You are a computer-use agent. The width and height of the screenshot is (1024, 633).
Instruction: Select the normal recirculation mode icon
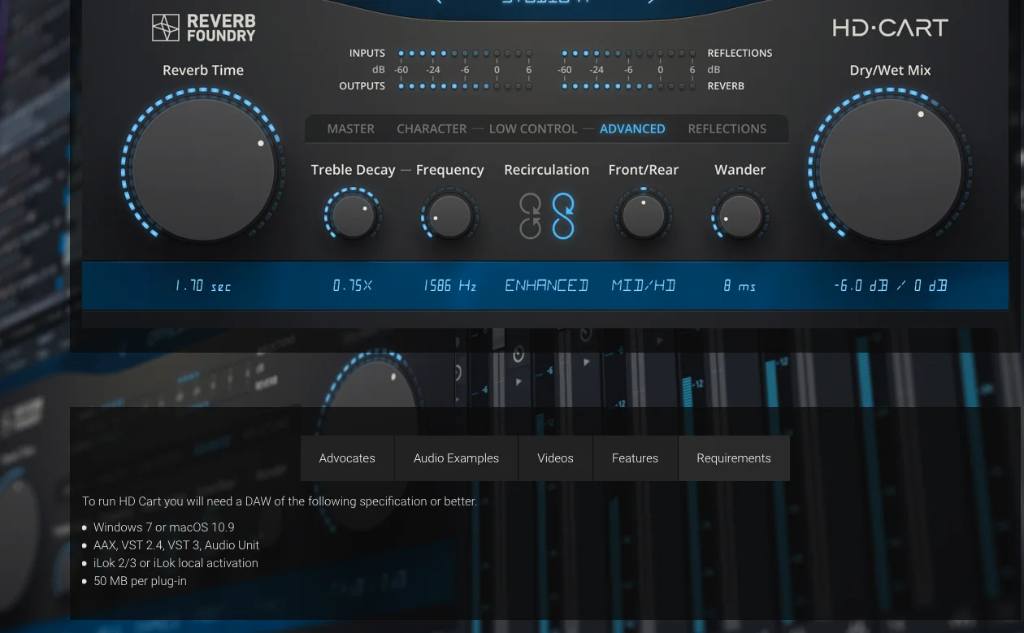(530, 216)
